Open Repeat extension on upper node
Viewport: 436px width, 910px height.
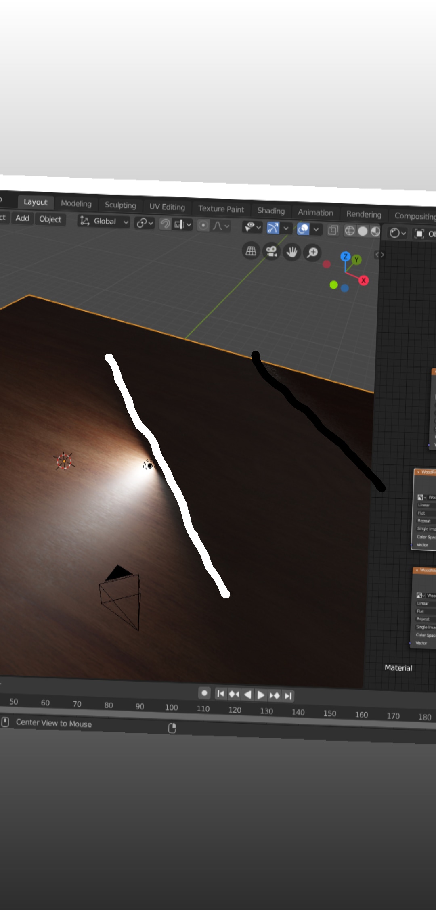tap(426, 521)
